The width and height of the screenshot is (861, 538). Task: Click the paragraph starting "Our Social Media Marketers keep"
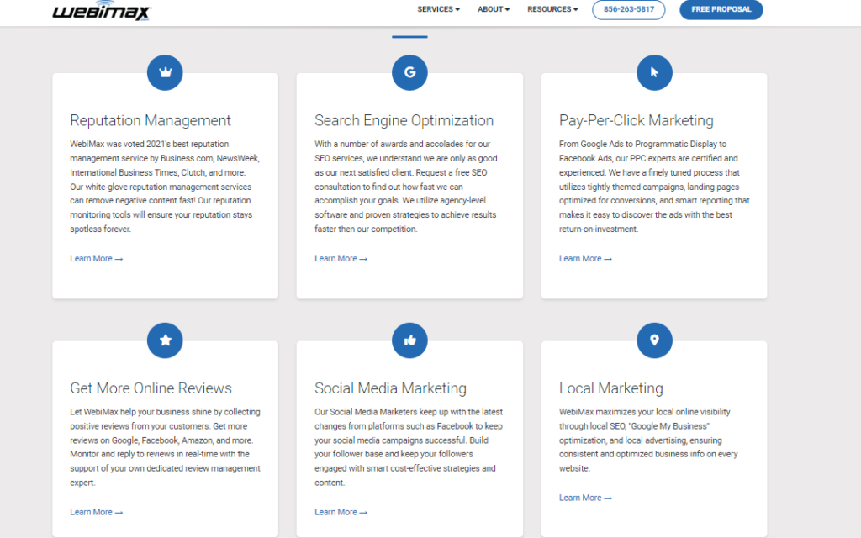coord(409,447)
